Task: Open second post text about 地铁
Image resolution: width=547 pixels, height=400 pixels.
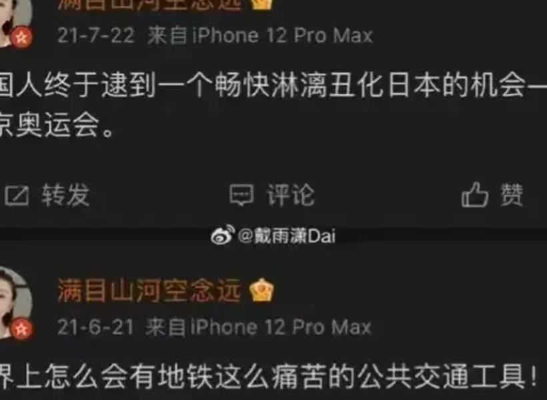Action: [x=268, y=377]
